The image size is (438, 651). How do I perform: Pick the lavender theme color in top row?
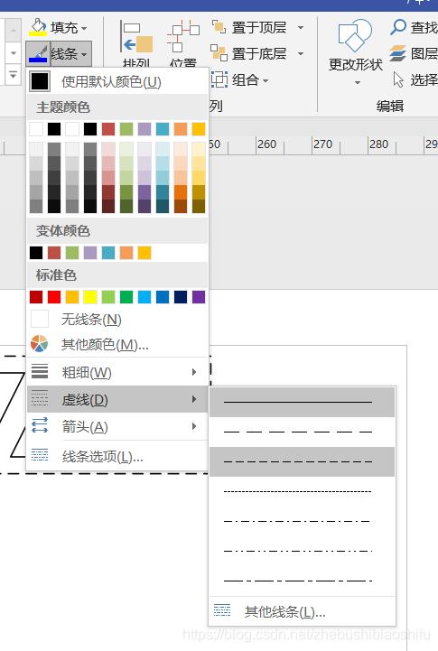click(144, 129)
